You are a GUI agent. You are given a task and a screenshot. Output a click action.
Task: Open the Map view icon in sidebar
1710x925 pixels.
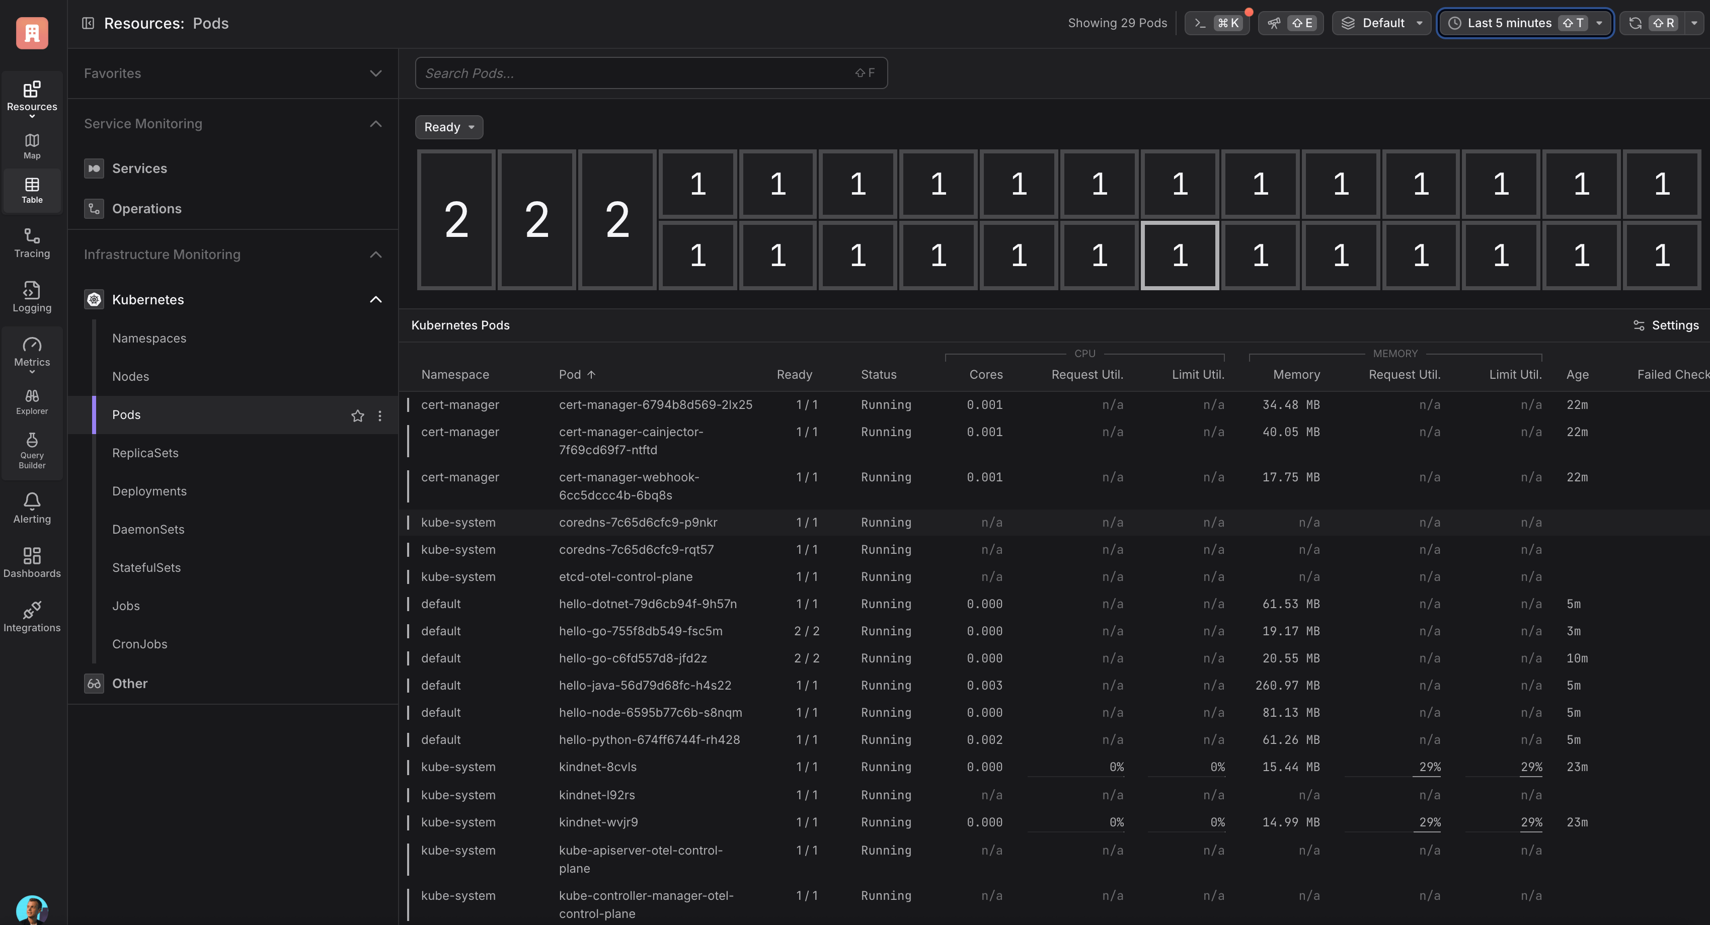click(32, 146)
